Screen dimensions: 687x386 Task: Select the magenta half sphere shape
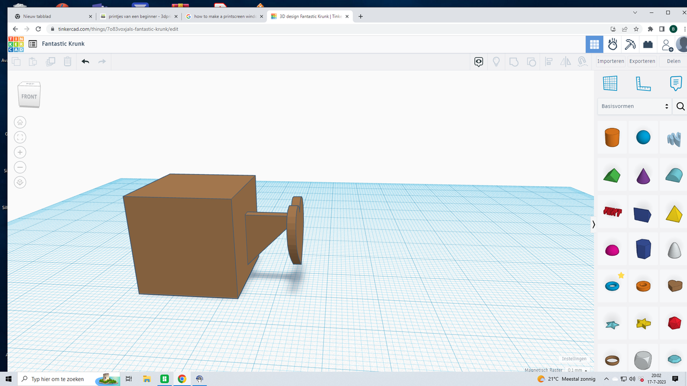(x=612, y=250)
